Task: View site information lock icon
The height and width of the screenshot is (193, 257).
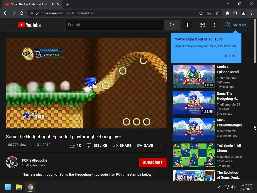Action: (x=32, y=13)
